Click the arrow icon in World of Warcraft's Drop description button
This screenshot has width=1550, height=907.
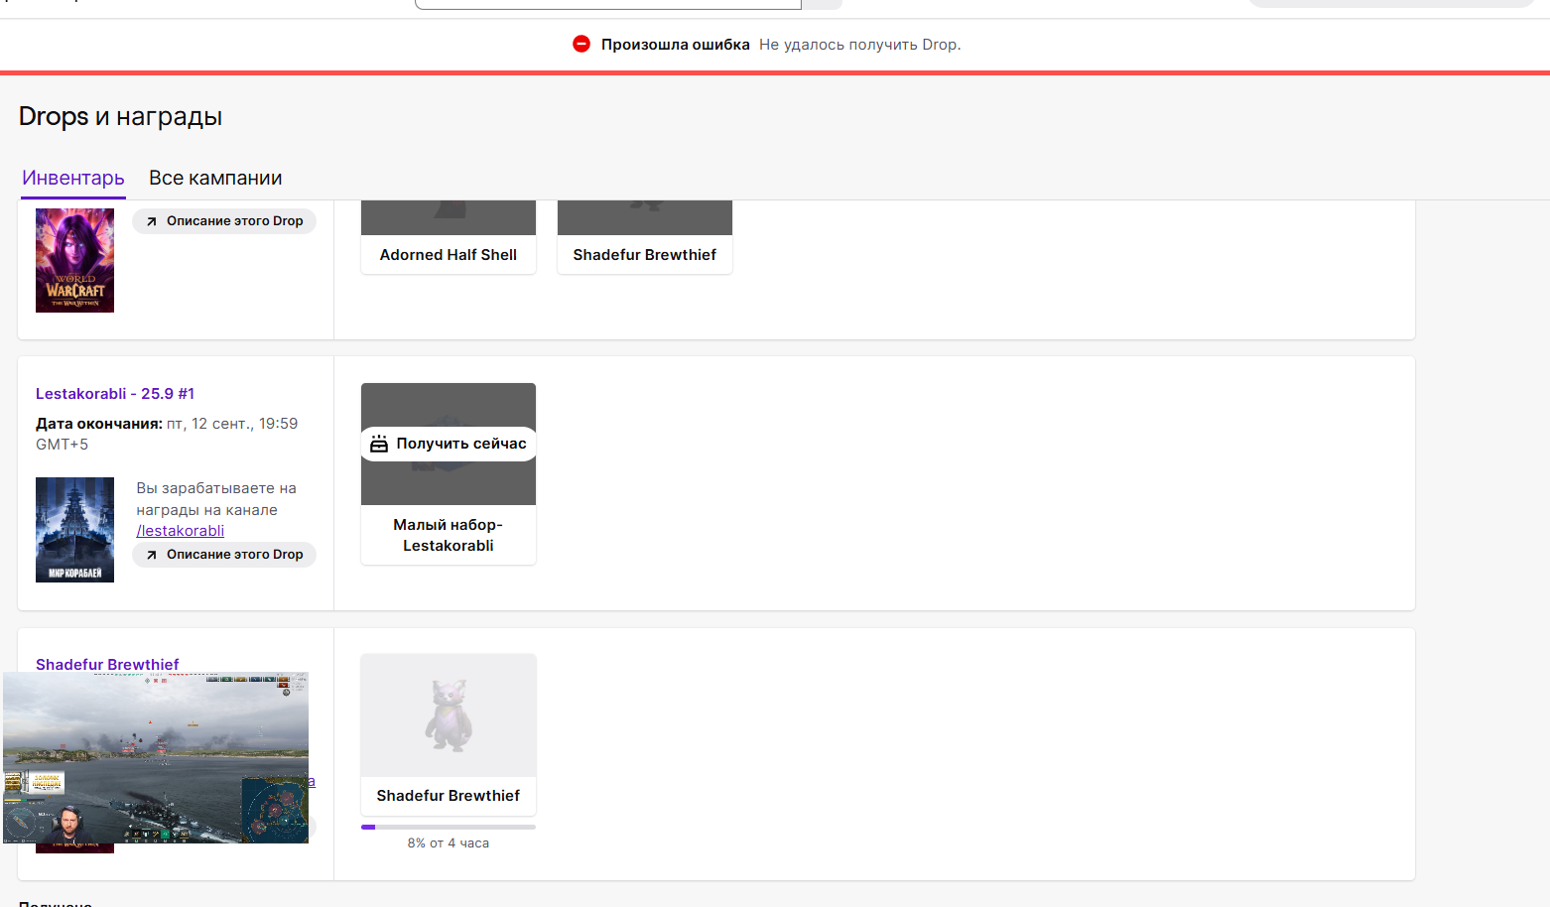point(152,221)
